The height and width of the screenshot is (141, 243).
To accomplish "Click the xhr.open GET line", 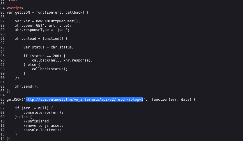I will [43, 26].
